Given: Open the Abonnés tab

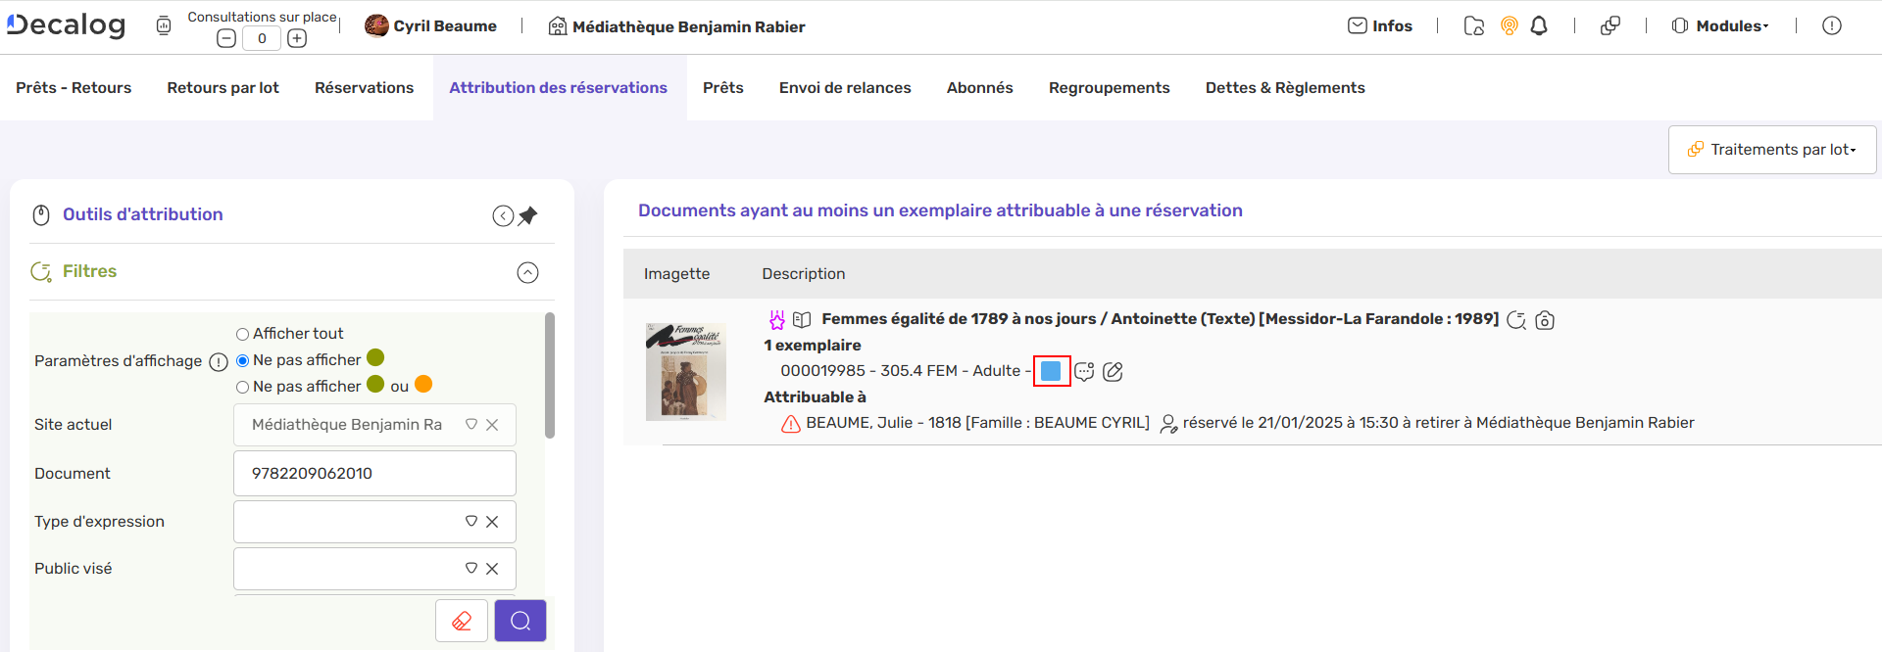Looking at the screenshot, I should [x=979, y=87].
